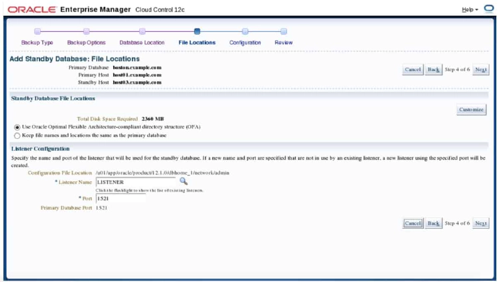
Task: Click the bottom Step 4 of 6 text
Action: (x=457, y=223)
